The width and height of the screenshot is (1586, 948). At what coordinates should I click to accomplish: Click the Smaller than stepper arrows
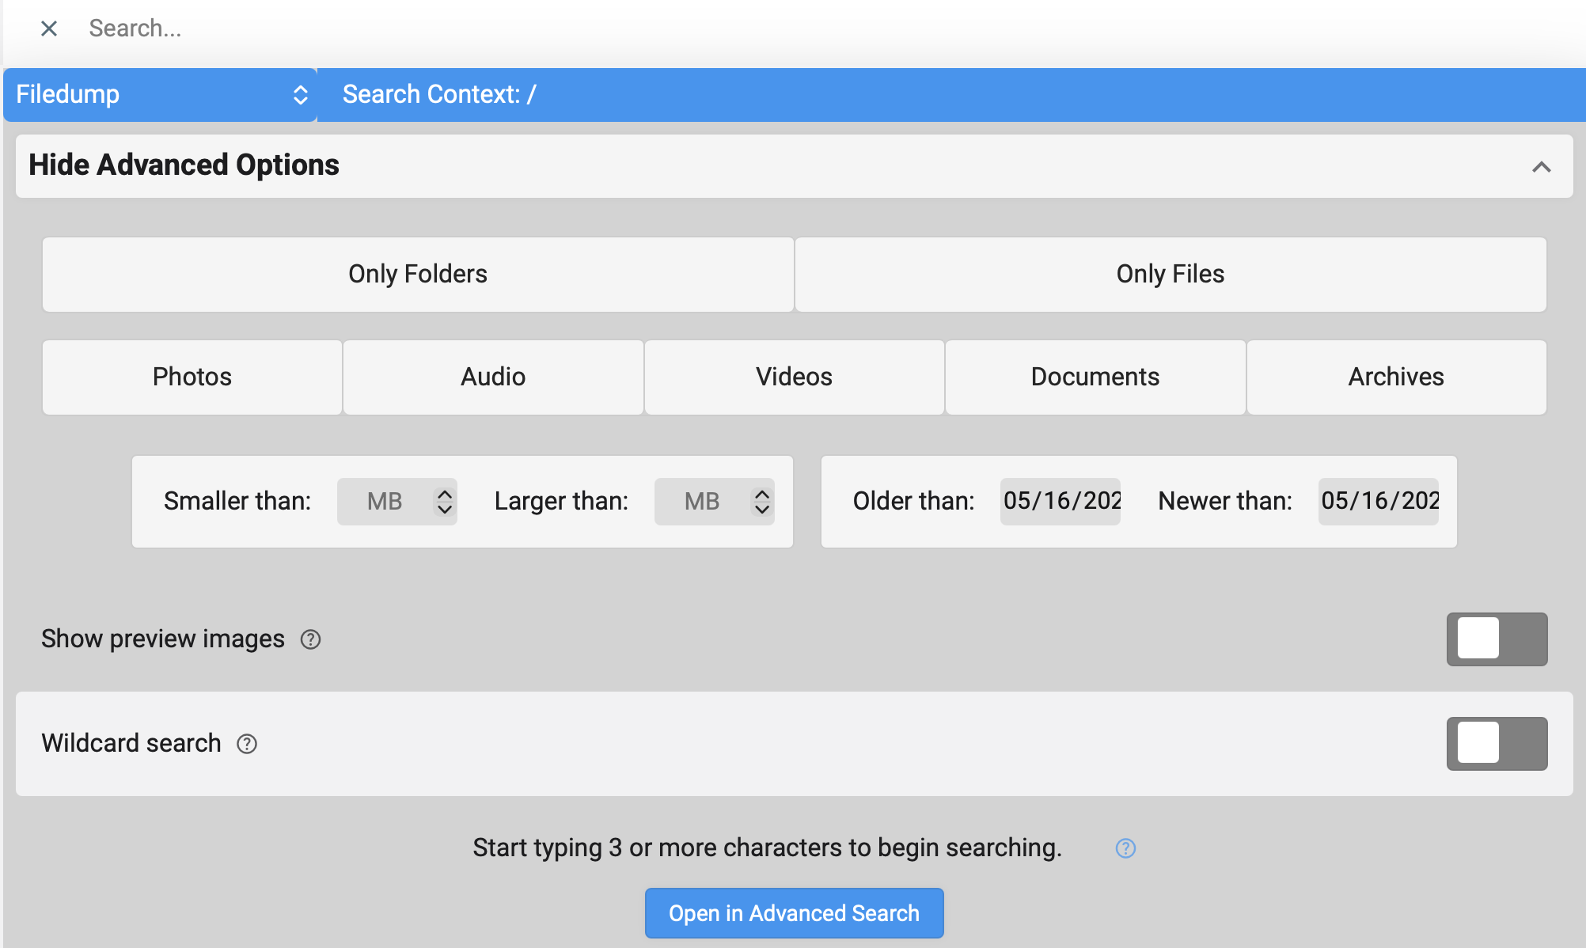coord(445,501)
